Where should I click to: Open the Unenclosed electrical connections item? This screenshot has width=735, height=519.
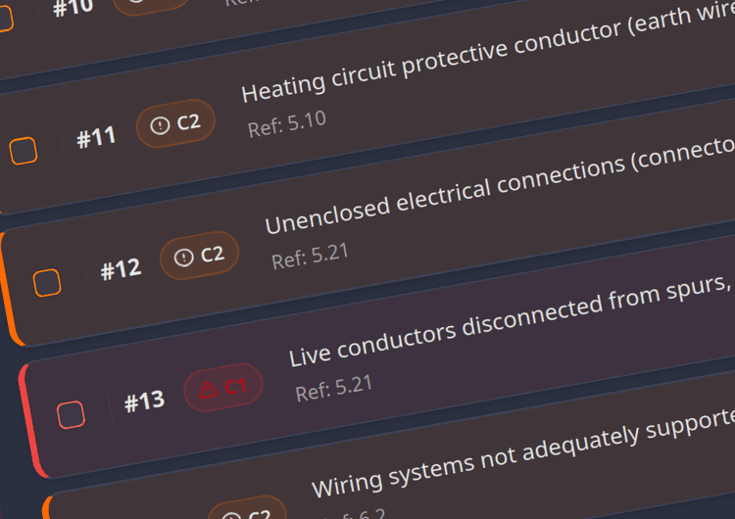point(500,185)
